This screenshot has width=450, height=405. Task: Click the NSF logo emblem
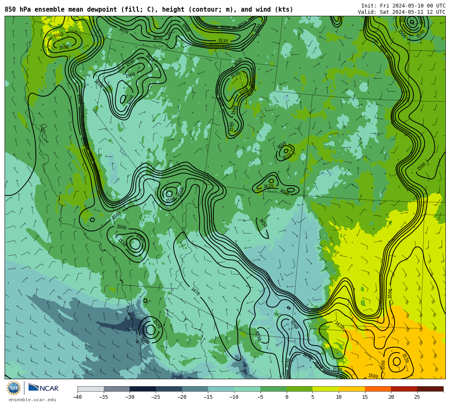[x=14, y=388]
